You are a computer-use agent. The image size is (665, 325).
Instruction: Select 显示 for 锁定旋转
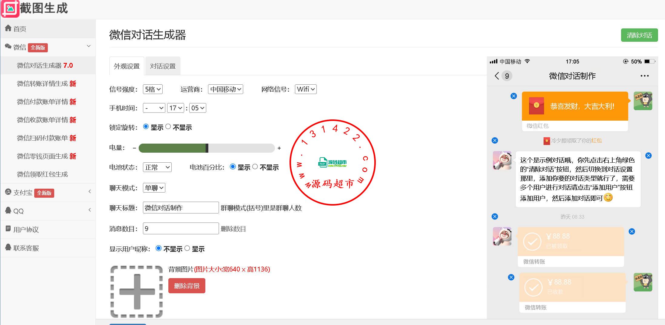pyautogui.click(x=146, y=127)
